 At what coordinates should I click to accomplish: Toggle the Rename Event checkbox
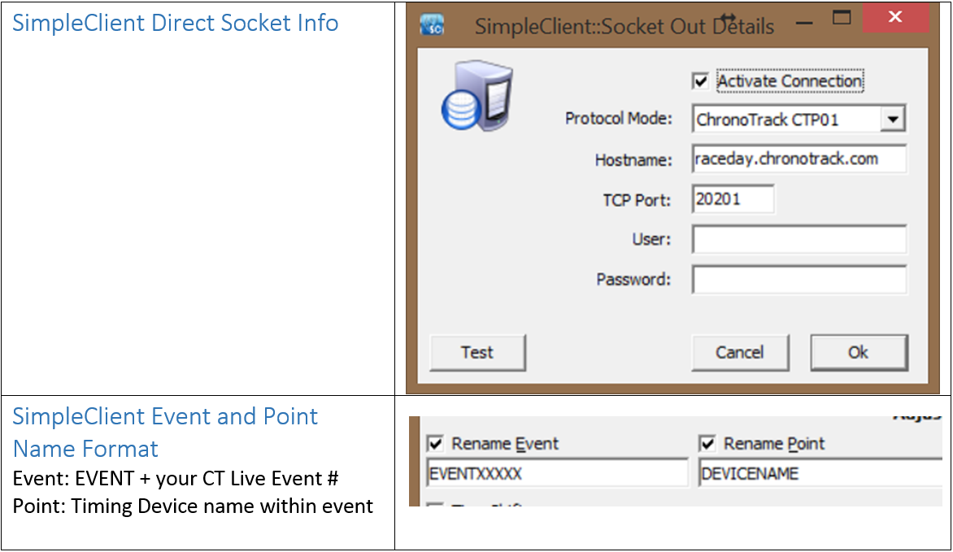click(x=435, y=443)
